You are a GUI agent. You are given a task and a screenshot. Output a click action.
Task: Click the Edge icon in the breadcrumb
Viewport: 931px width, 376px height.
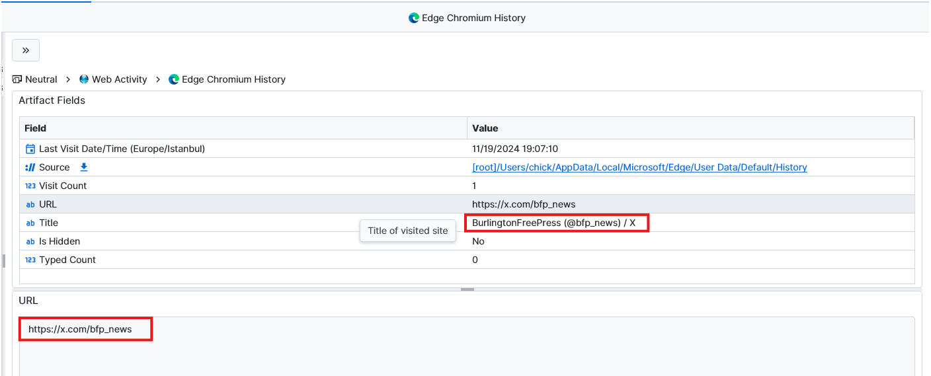(x=174, y=79)
